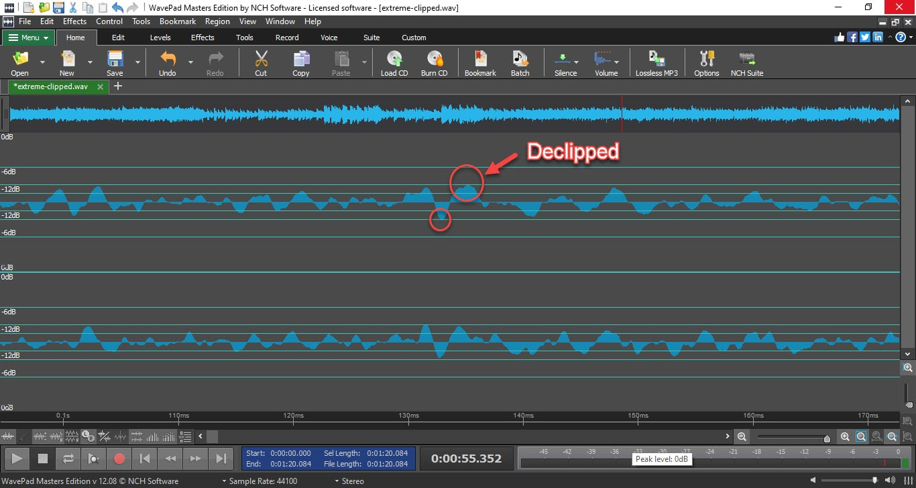Open the green Menu dropdown
The image size is (916, 488).
pos(29,38)
